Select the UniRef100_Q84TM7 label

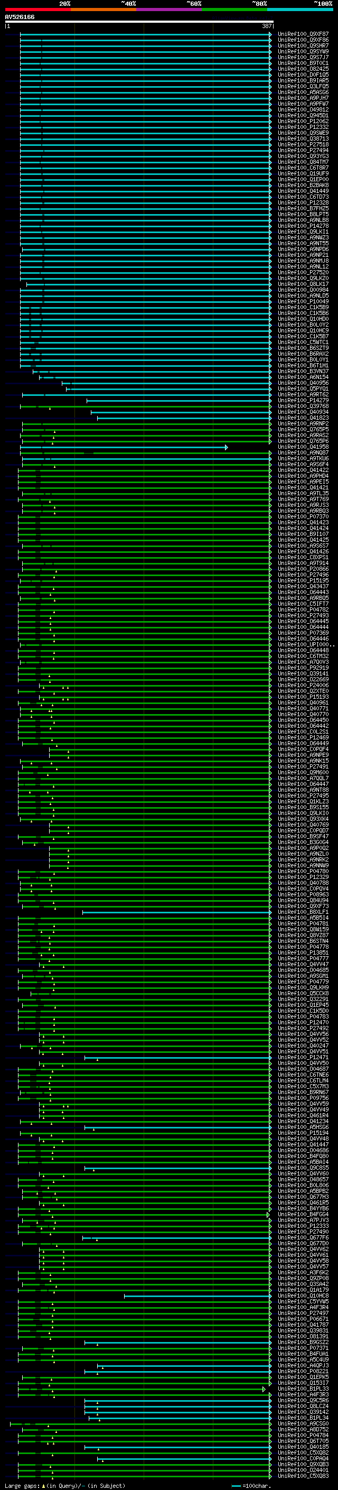tap(303, 162)
